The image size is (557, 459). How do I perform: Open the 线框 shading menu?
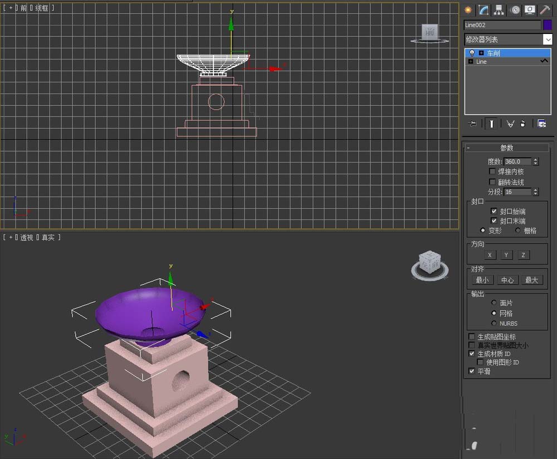pos(42,8)
